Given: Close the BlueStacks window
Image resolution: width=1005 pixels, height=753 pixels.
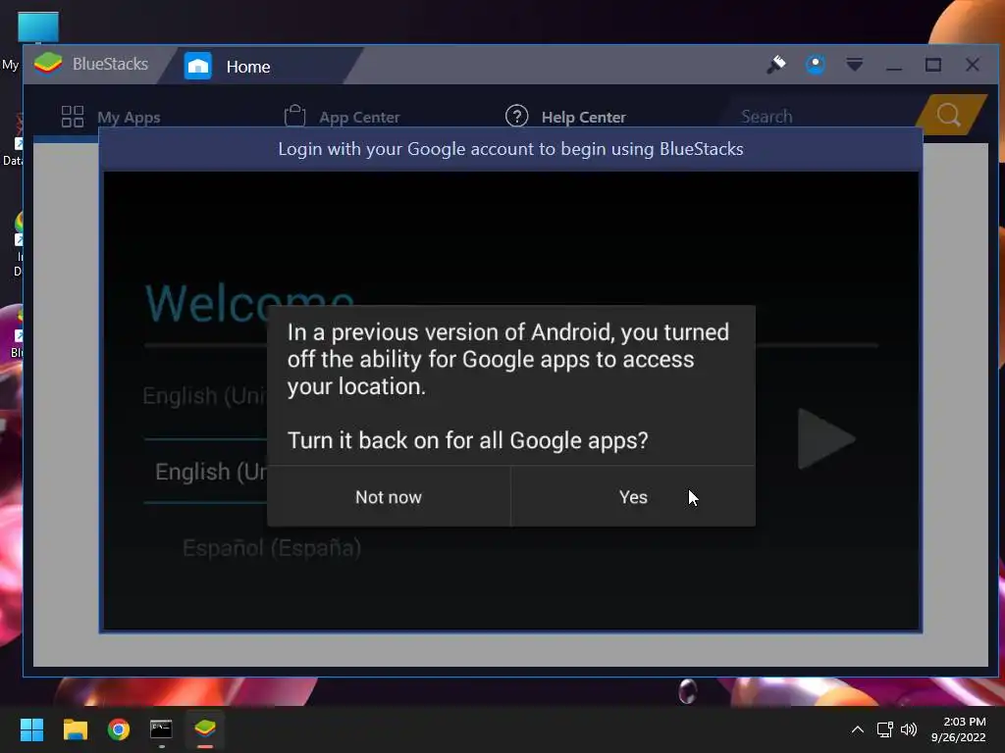Looking at the screenshot, I should coord(973,65).
